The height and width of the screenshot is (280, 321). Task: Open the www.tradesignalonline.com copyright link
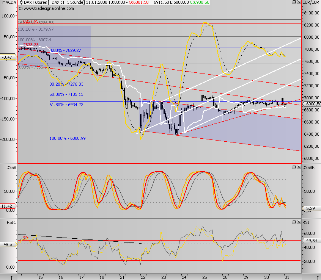pyautogui.click(x=46, y=9)
